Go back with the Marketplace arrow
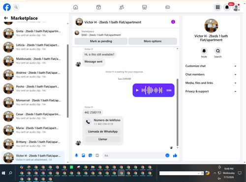This screenshot has width=246, height=182. click(x=6, y=18)
